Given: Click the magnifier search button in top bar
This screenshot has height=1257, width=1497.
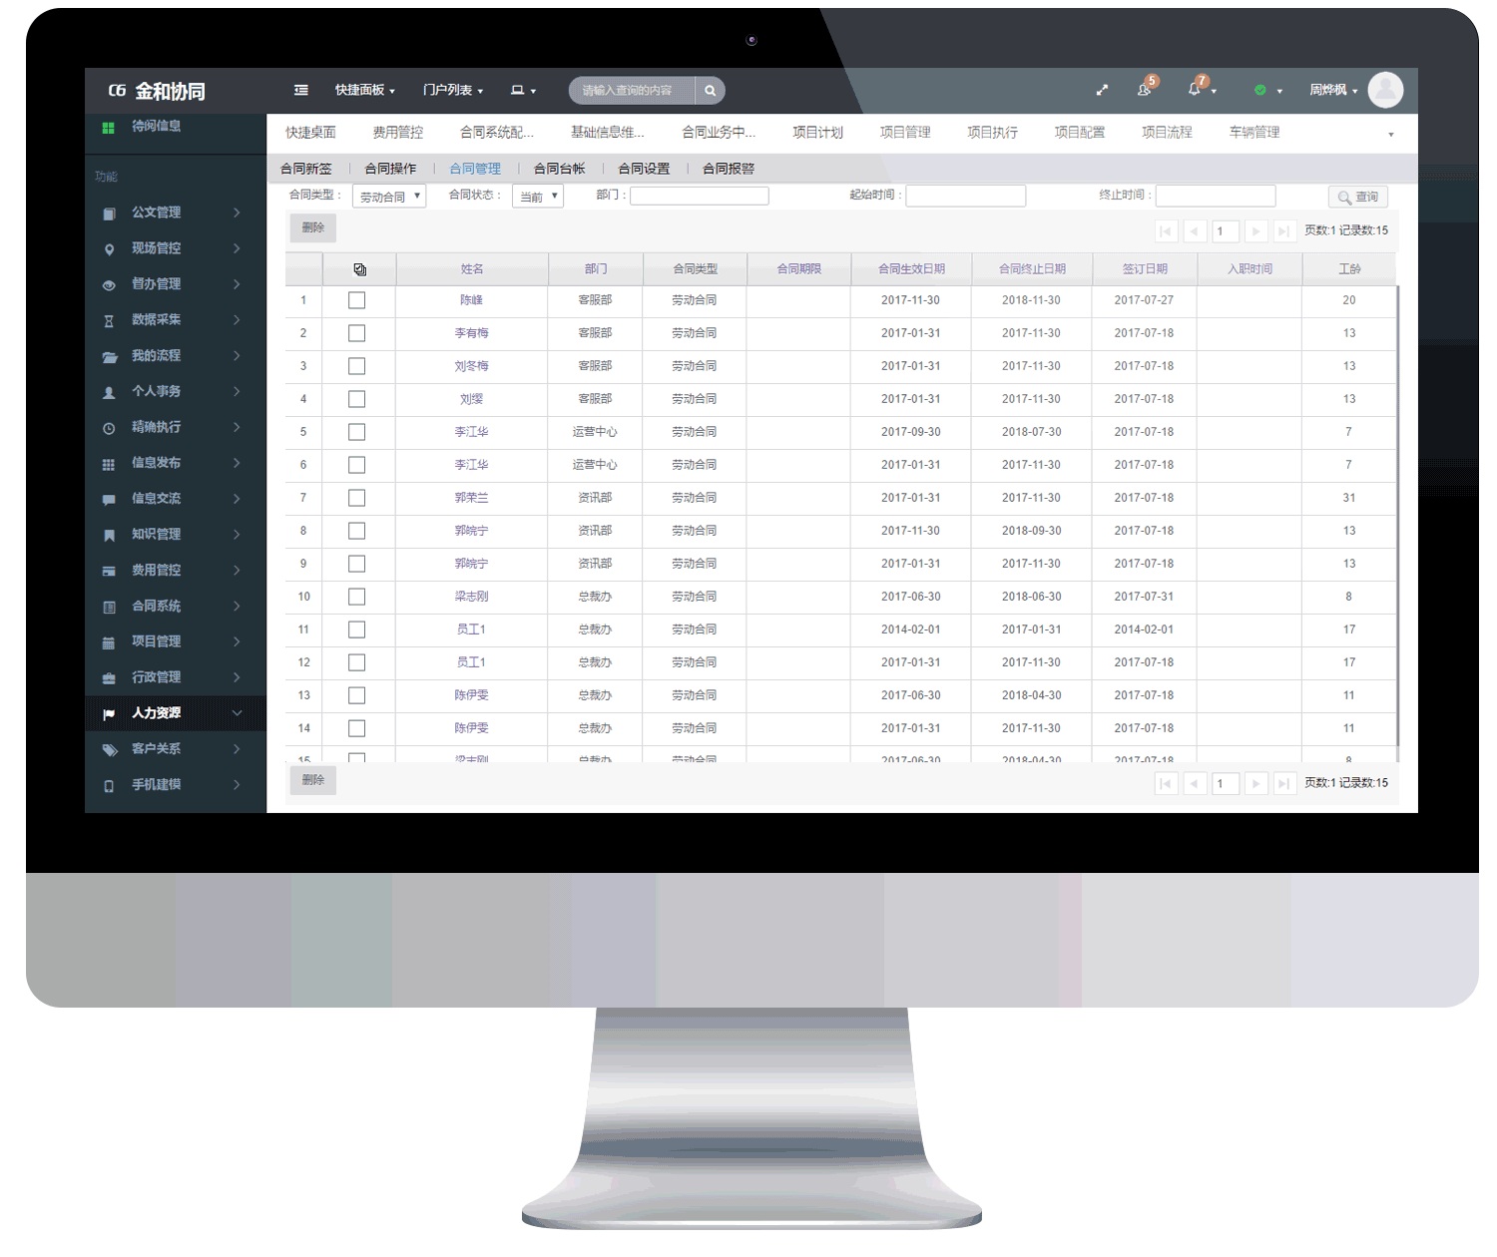Looking at the screenshot, I should [710, 90].
